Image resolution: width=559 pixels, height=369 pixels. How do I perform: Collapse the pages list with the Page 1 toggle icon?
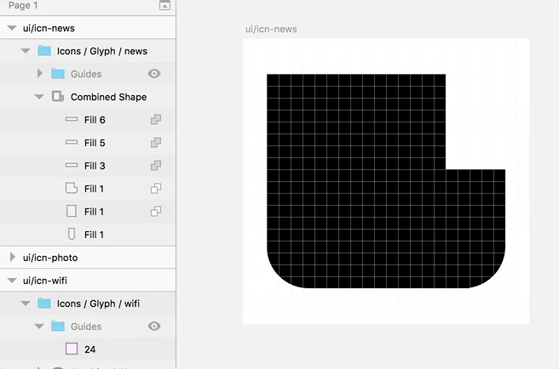[164, 5]
